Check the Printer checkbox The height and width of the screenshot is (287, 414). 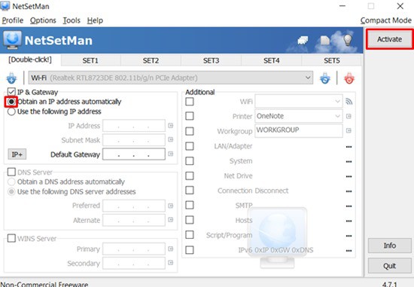(x=190, y=116)
